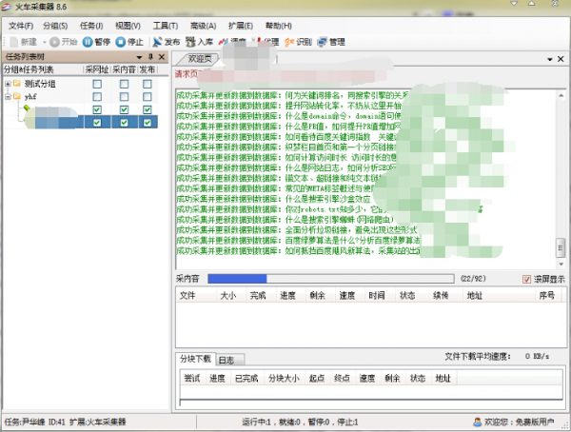Switch to the 分块下载 tab

[x=195, y=359]
